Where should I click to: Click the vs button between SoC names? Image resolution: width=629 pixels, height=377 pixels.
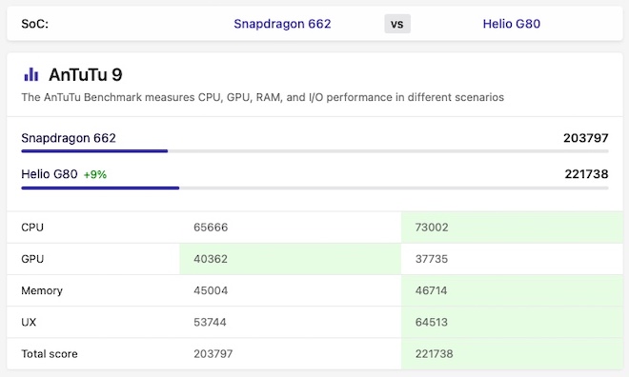[397, 24]
